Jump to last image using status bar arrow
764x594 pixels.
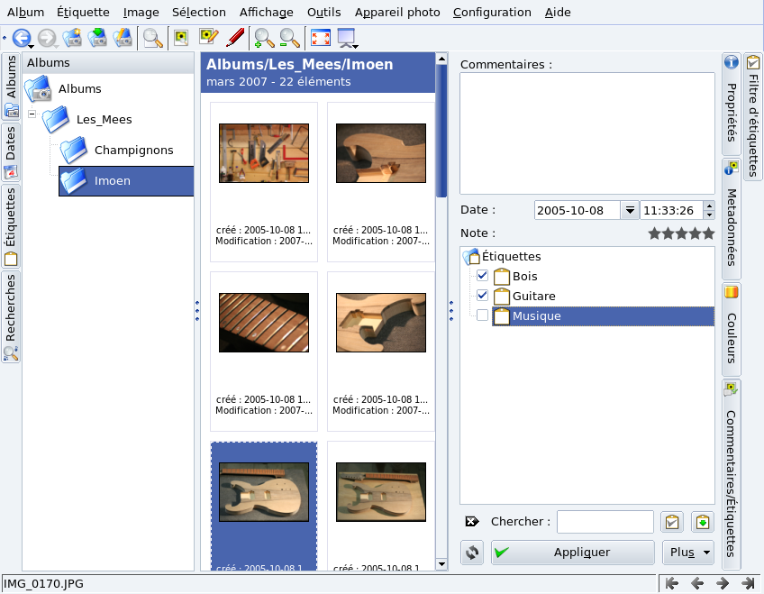tap(747, 584)
